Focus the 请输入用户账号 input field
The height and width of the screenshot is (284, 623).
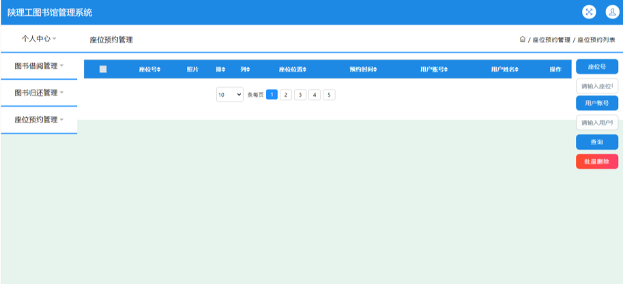coord(597,123)
